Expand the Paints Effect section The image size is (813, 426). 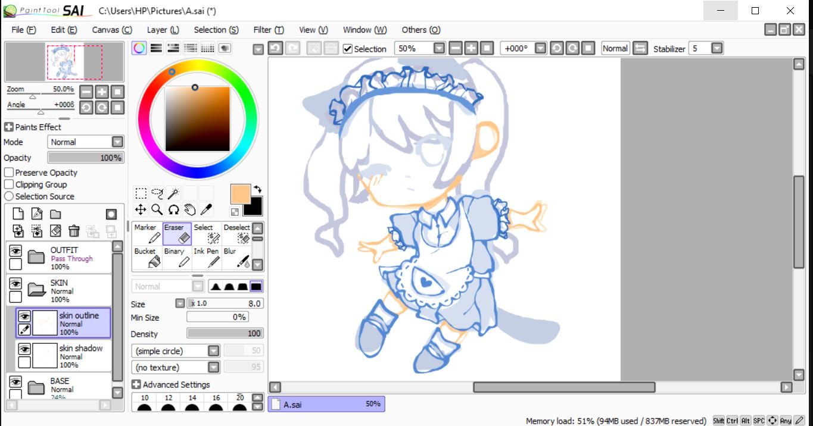click(x=9, y=127)
